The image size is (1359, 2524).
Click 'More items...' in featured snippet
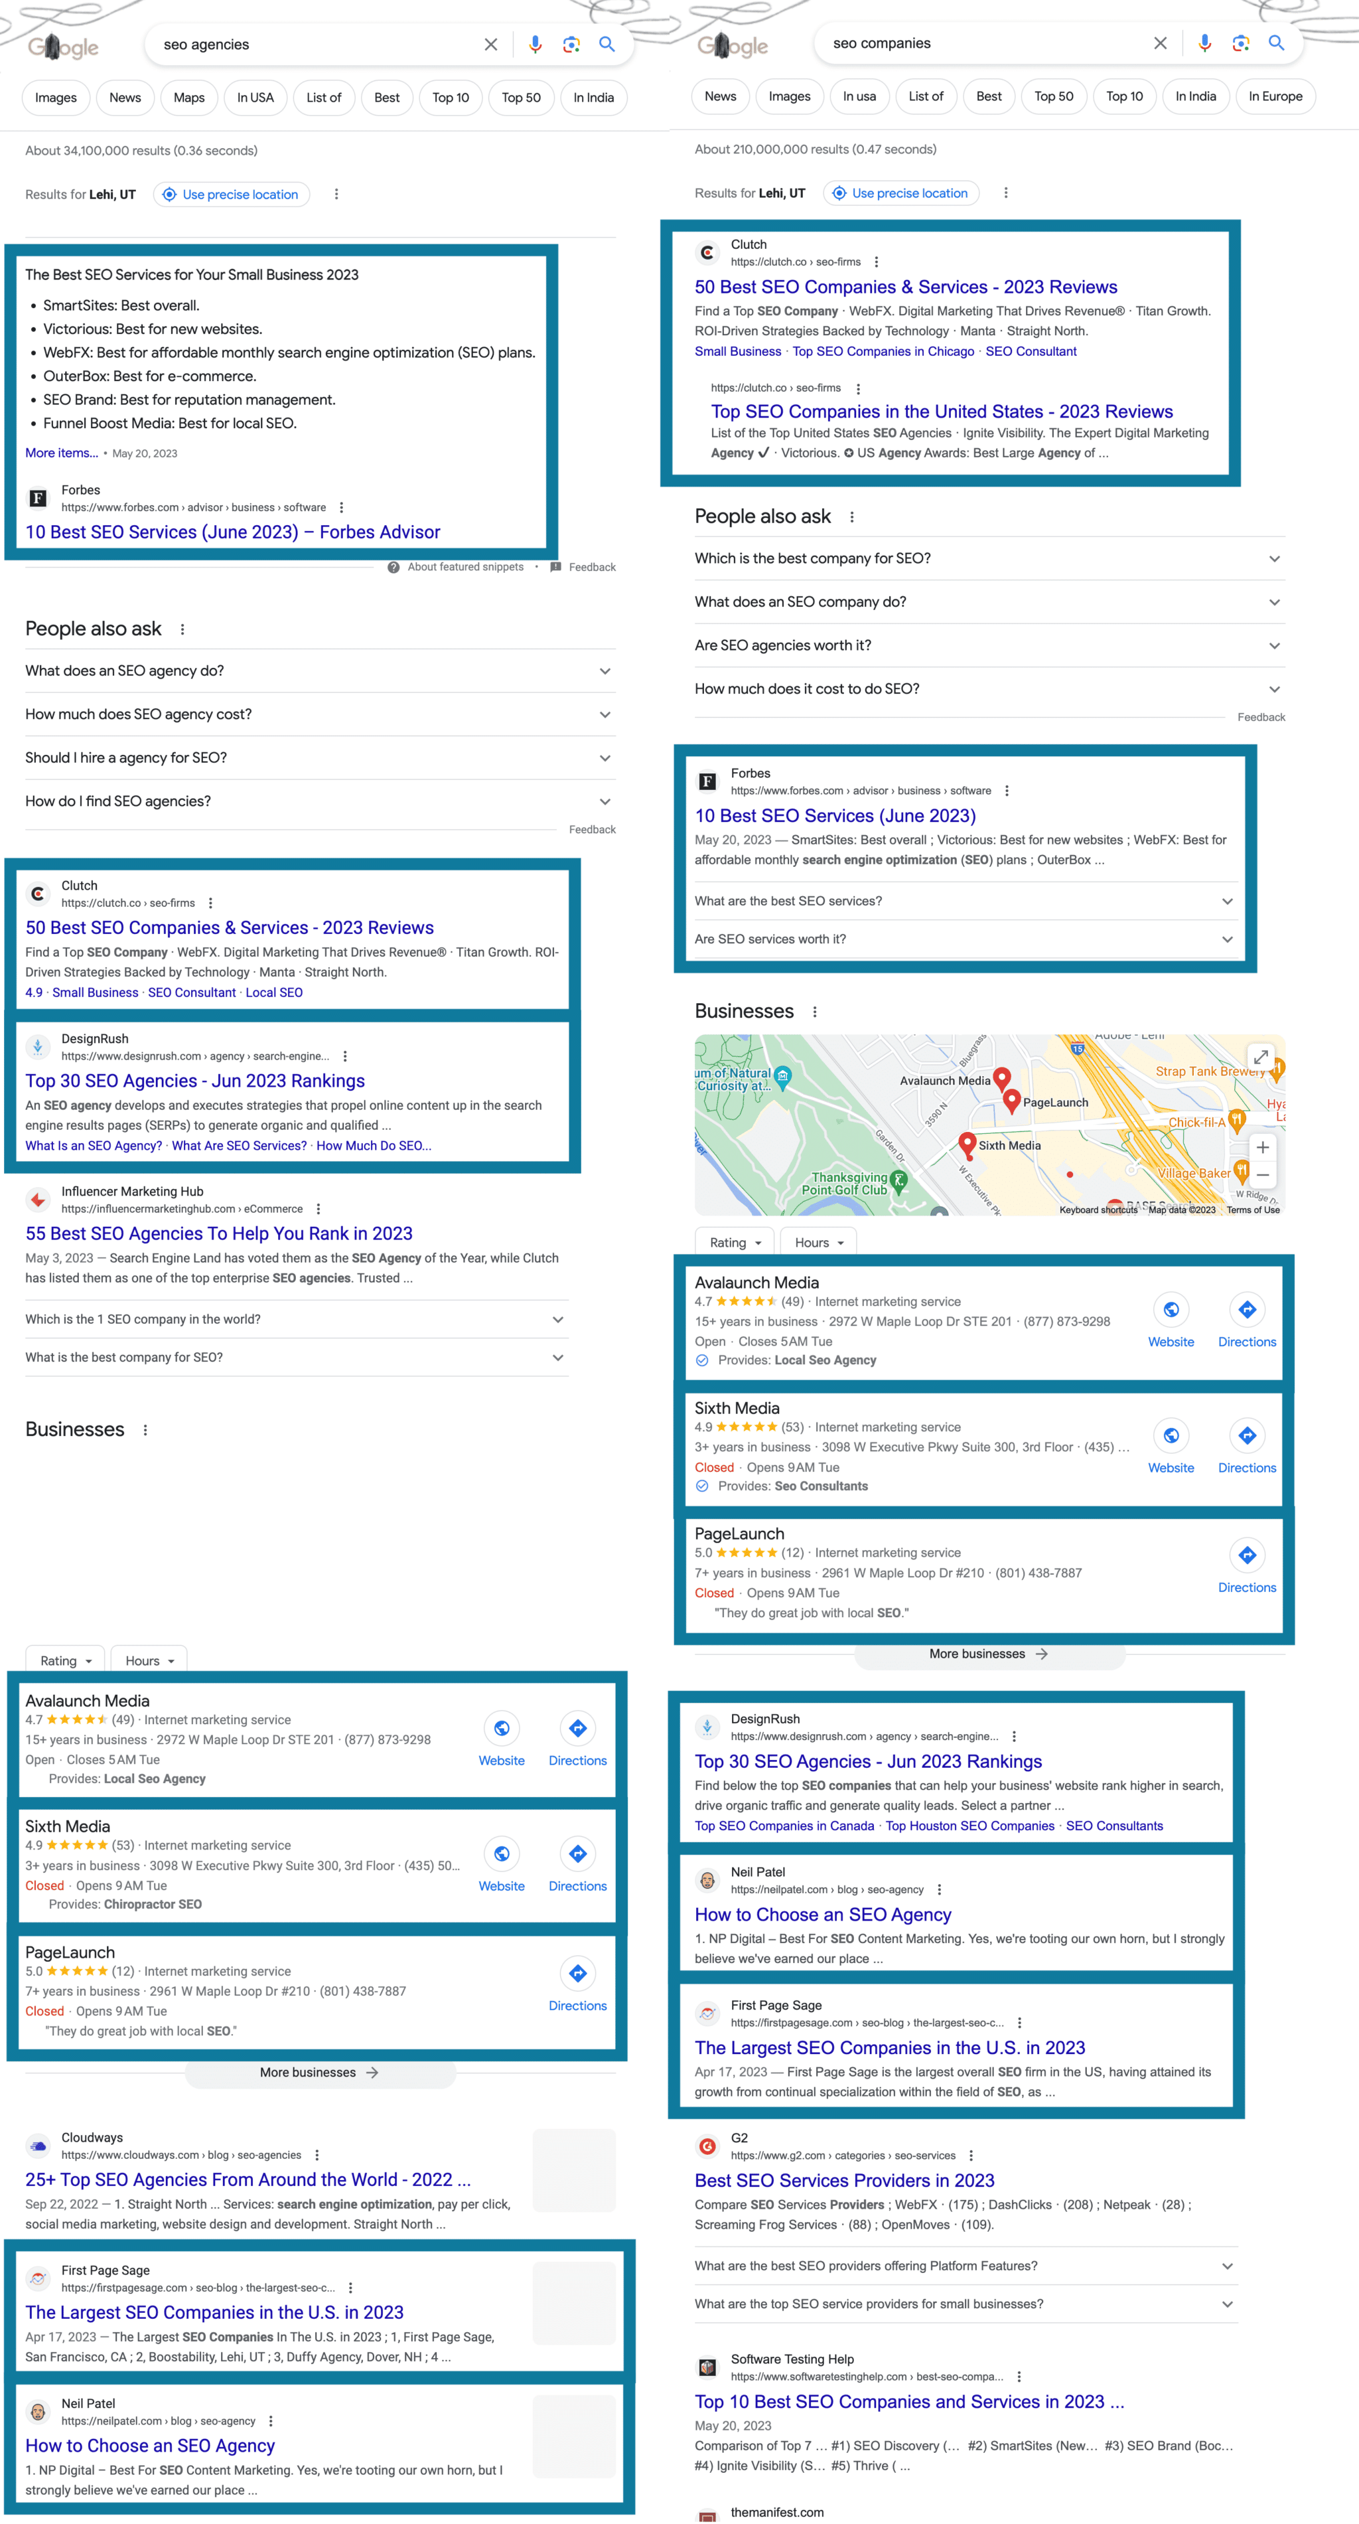point(62,453)
